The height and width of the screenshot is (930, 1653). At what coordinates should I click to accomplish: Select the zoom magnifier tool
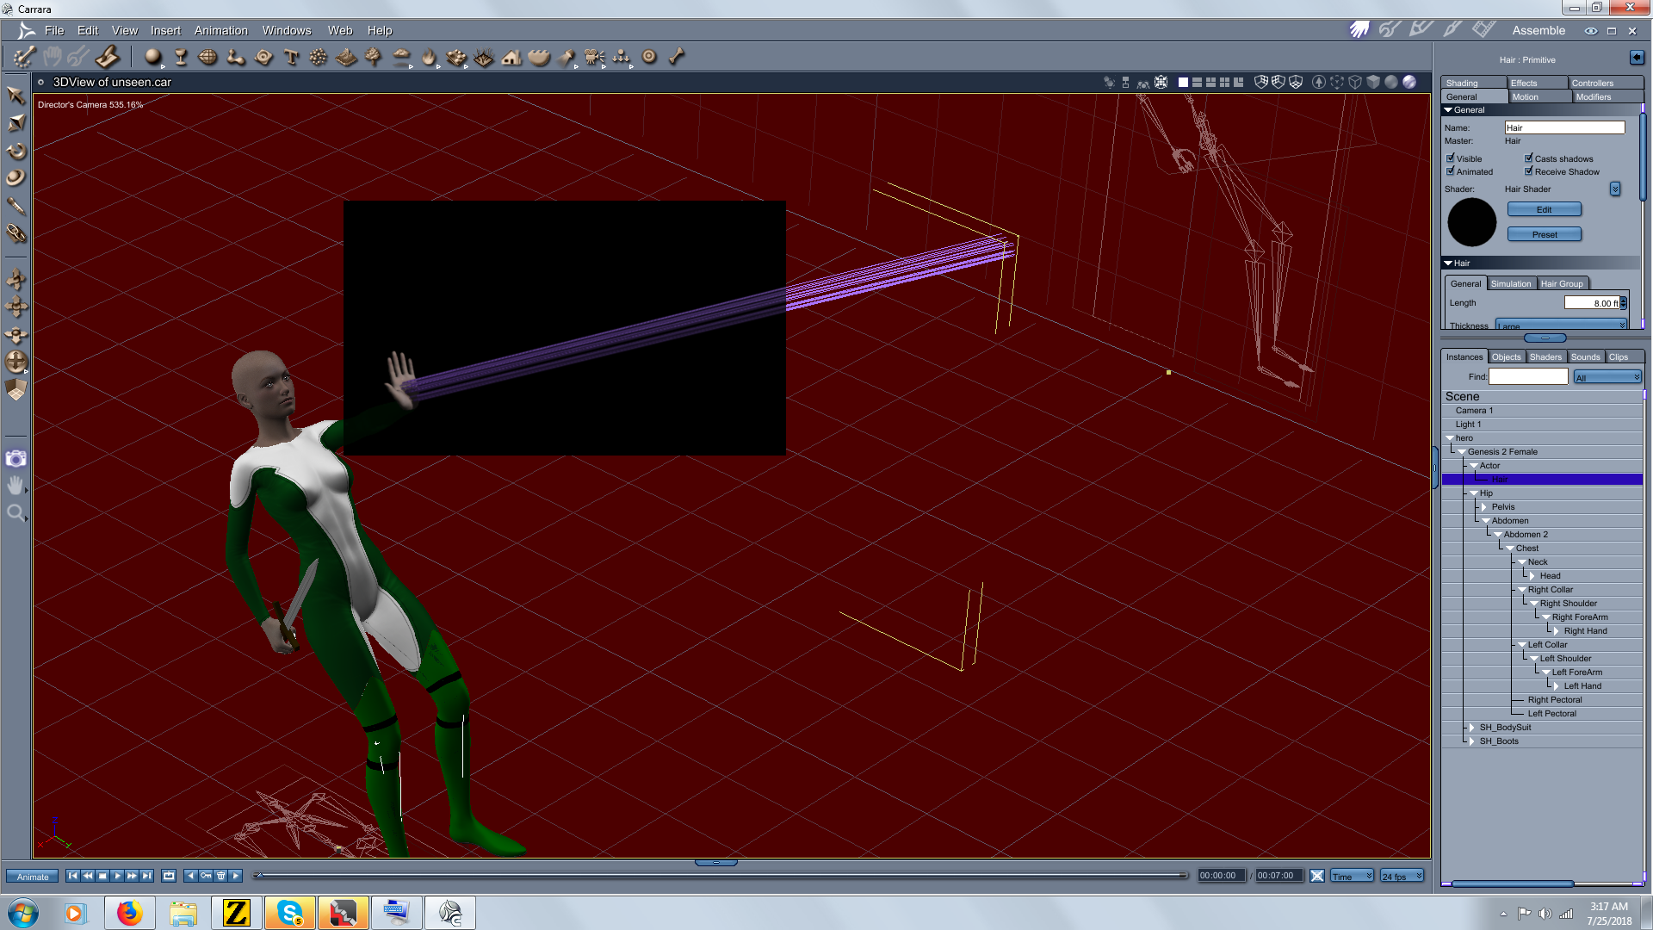(x=15, y=514)
